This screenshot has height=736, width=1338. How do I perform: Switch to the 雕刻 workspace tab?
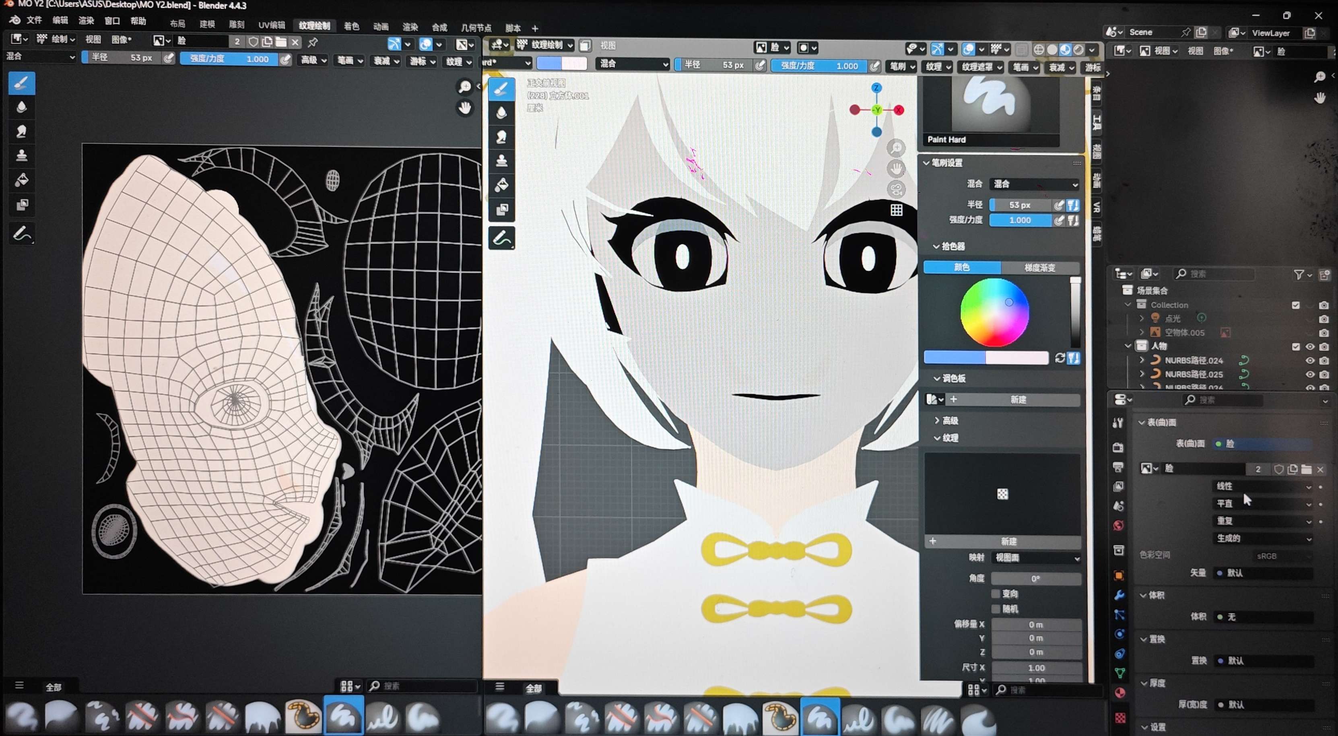click(x=236, y=25)
